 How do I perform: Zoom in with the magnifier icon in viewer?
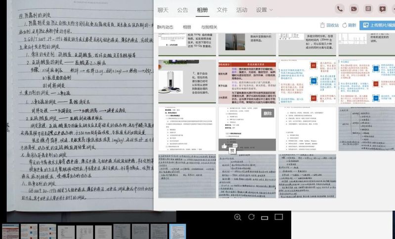tap(238, 217)
